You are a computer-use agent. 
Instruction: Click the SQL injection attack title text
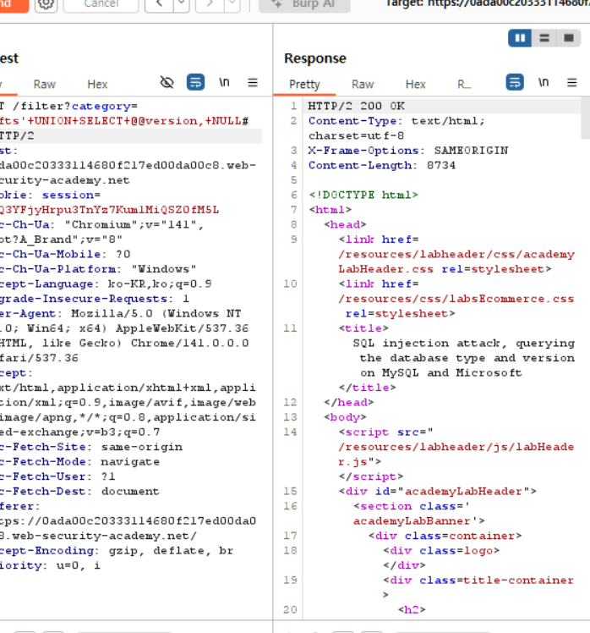click(464, 358)
